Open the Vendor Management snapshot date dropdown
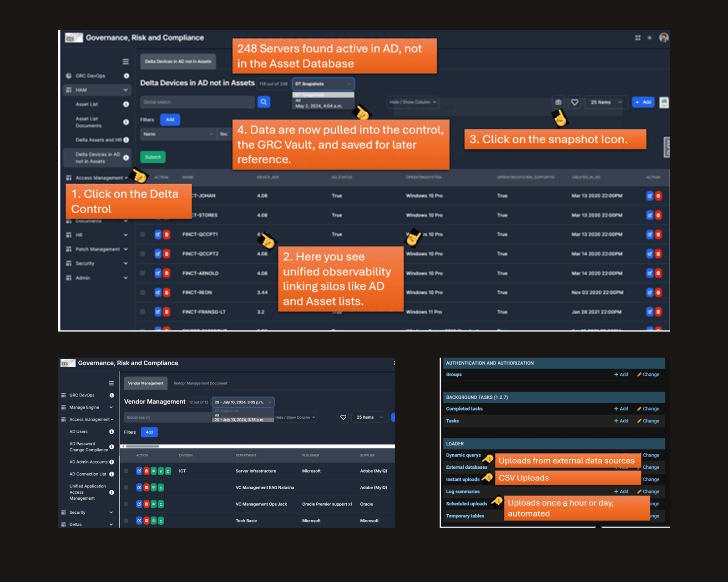Viewport: 728px width, 582px height. pos(243,402)
